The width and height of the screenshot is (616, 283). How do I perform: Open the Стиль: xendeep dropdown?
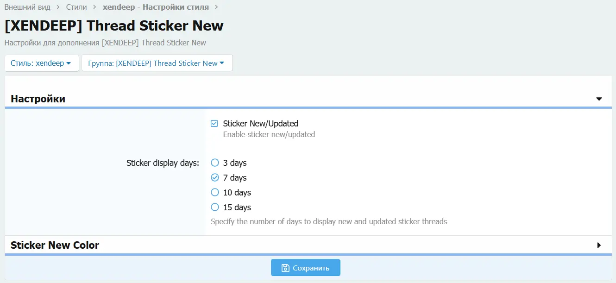(x=41, y=63)
